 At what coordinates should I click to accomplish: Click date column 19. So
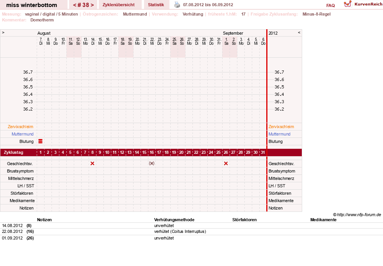pos(130,41)
